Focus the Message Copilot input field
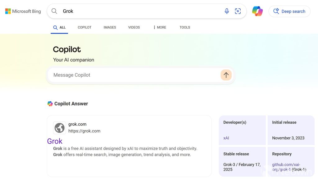The width and height of the screenshot is (318, 184). (x=134, y=75)
